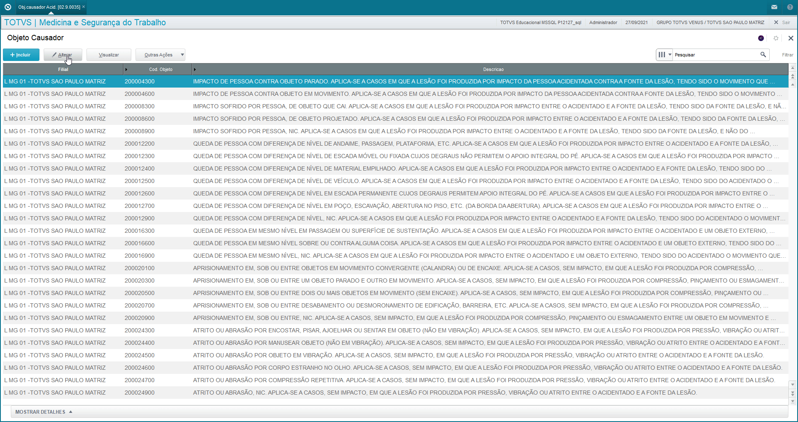The image size is (798, 422).
Task: Select row with code 200012700
Action: [x=395, y=206]
